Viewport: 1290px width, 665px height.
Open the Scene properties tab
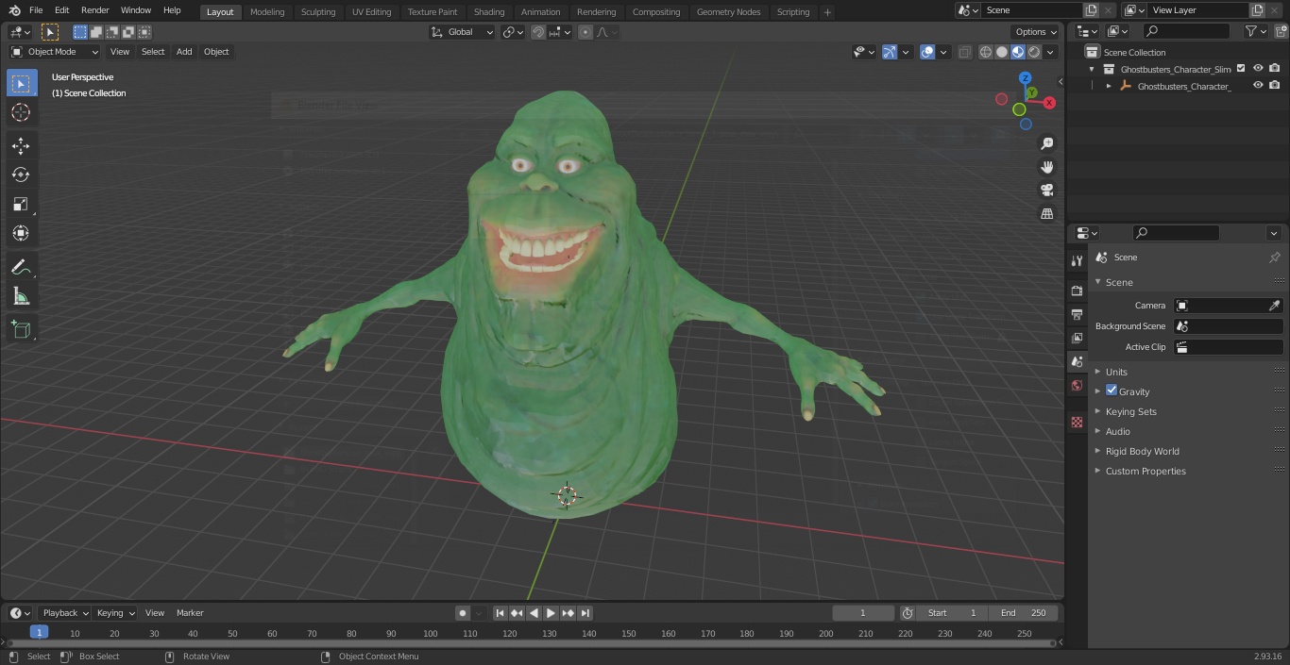[1077, 361]
